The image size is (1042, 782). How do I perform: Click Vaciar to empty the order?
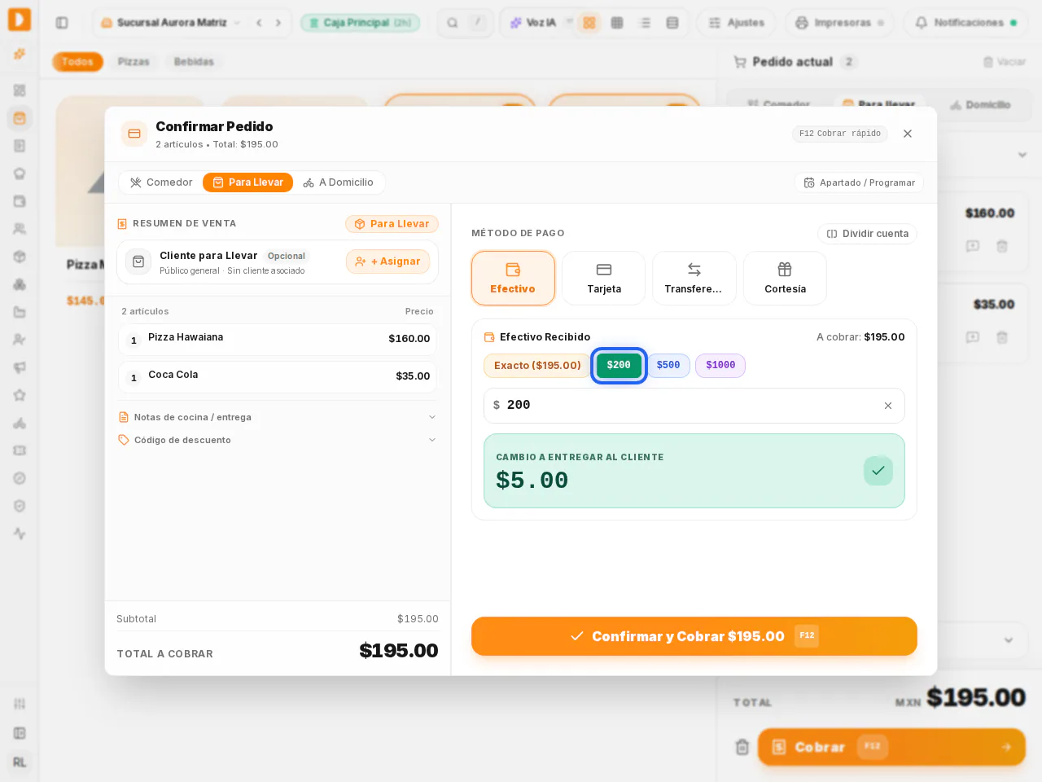pos(1005,62)
